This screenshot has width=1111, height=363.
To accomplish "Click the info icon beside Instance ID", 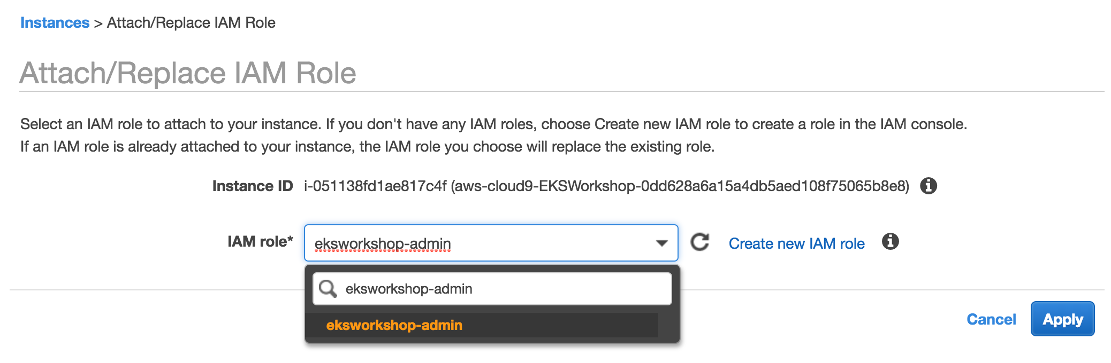I will [928, 186].
